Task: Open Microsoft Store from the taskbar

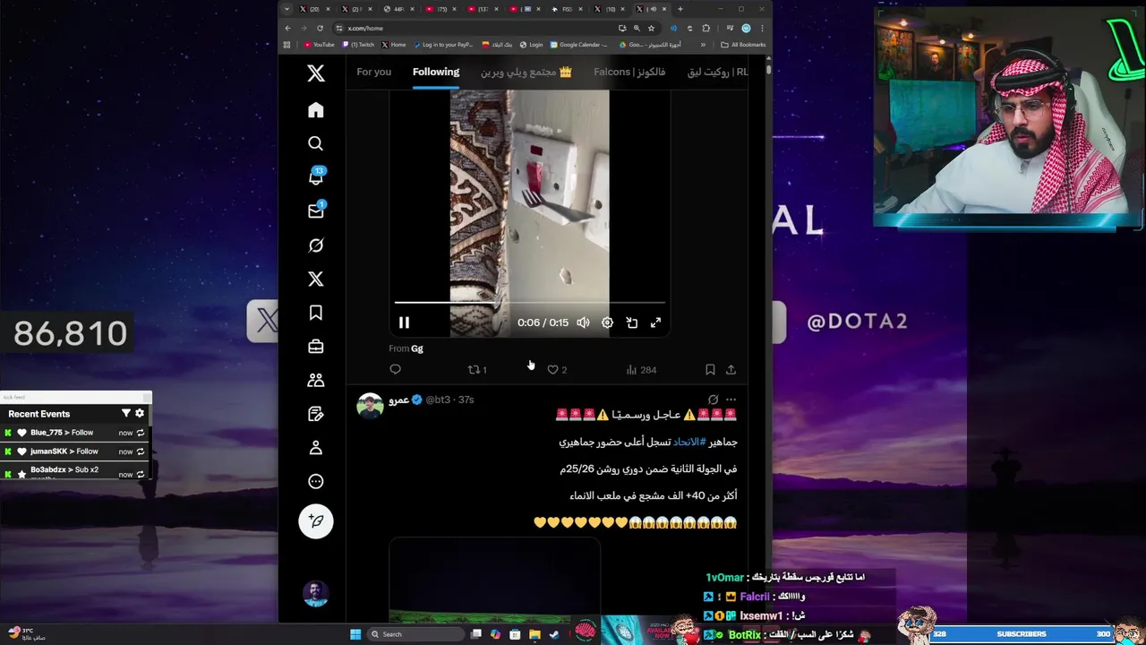Action: (515, 634)
